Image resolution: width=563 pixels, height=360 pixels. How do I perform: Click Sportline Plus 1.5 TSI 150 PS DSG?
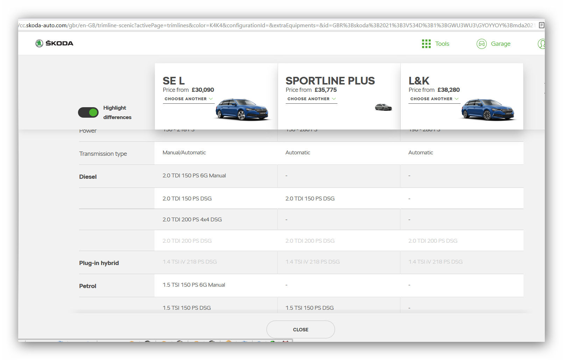coord(309,308)
